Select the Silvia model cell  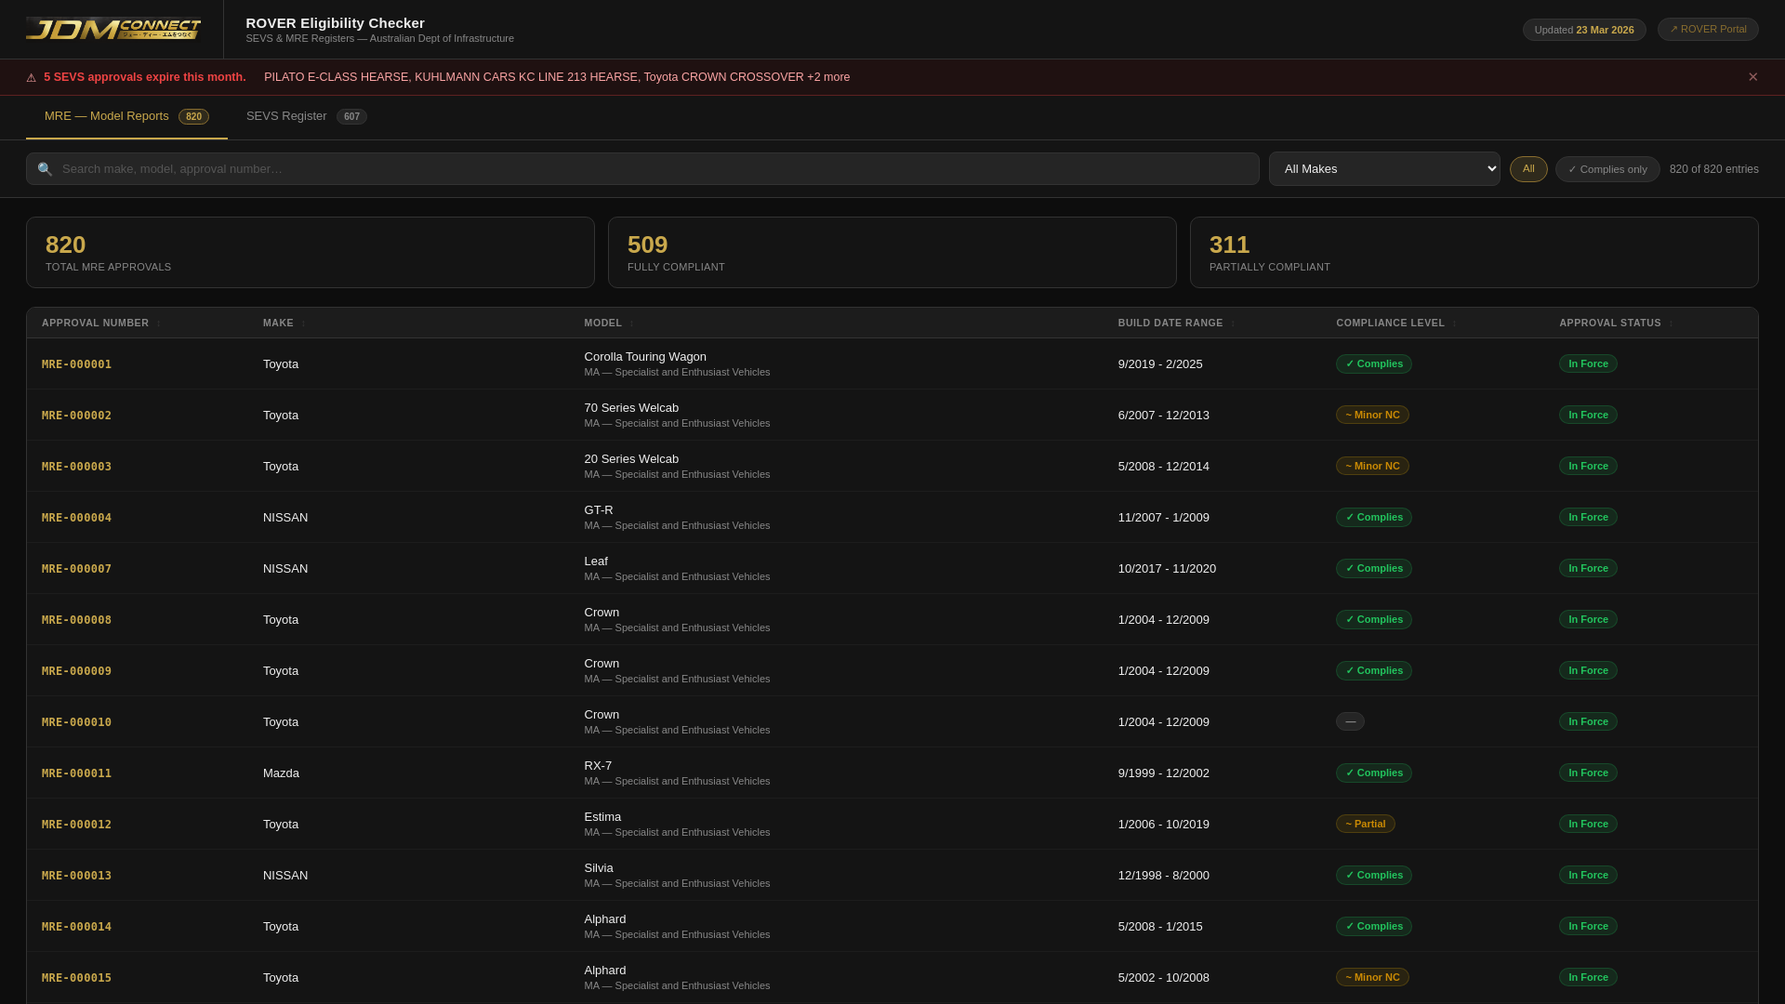click(x=677, y=876)
